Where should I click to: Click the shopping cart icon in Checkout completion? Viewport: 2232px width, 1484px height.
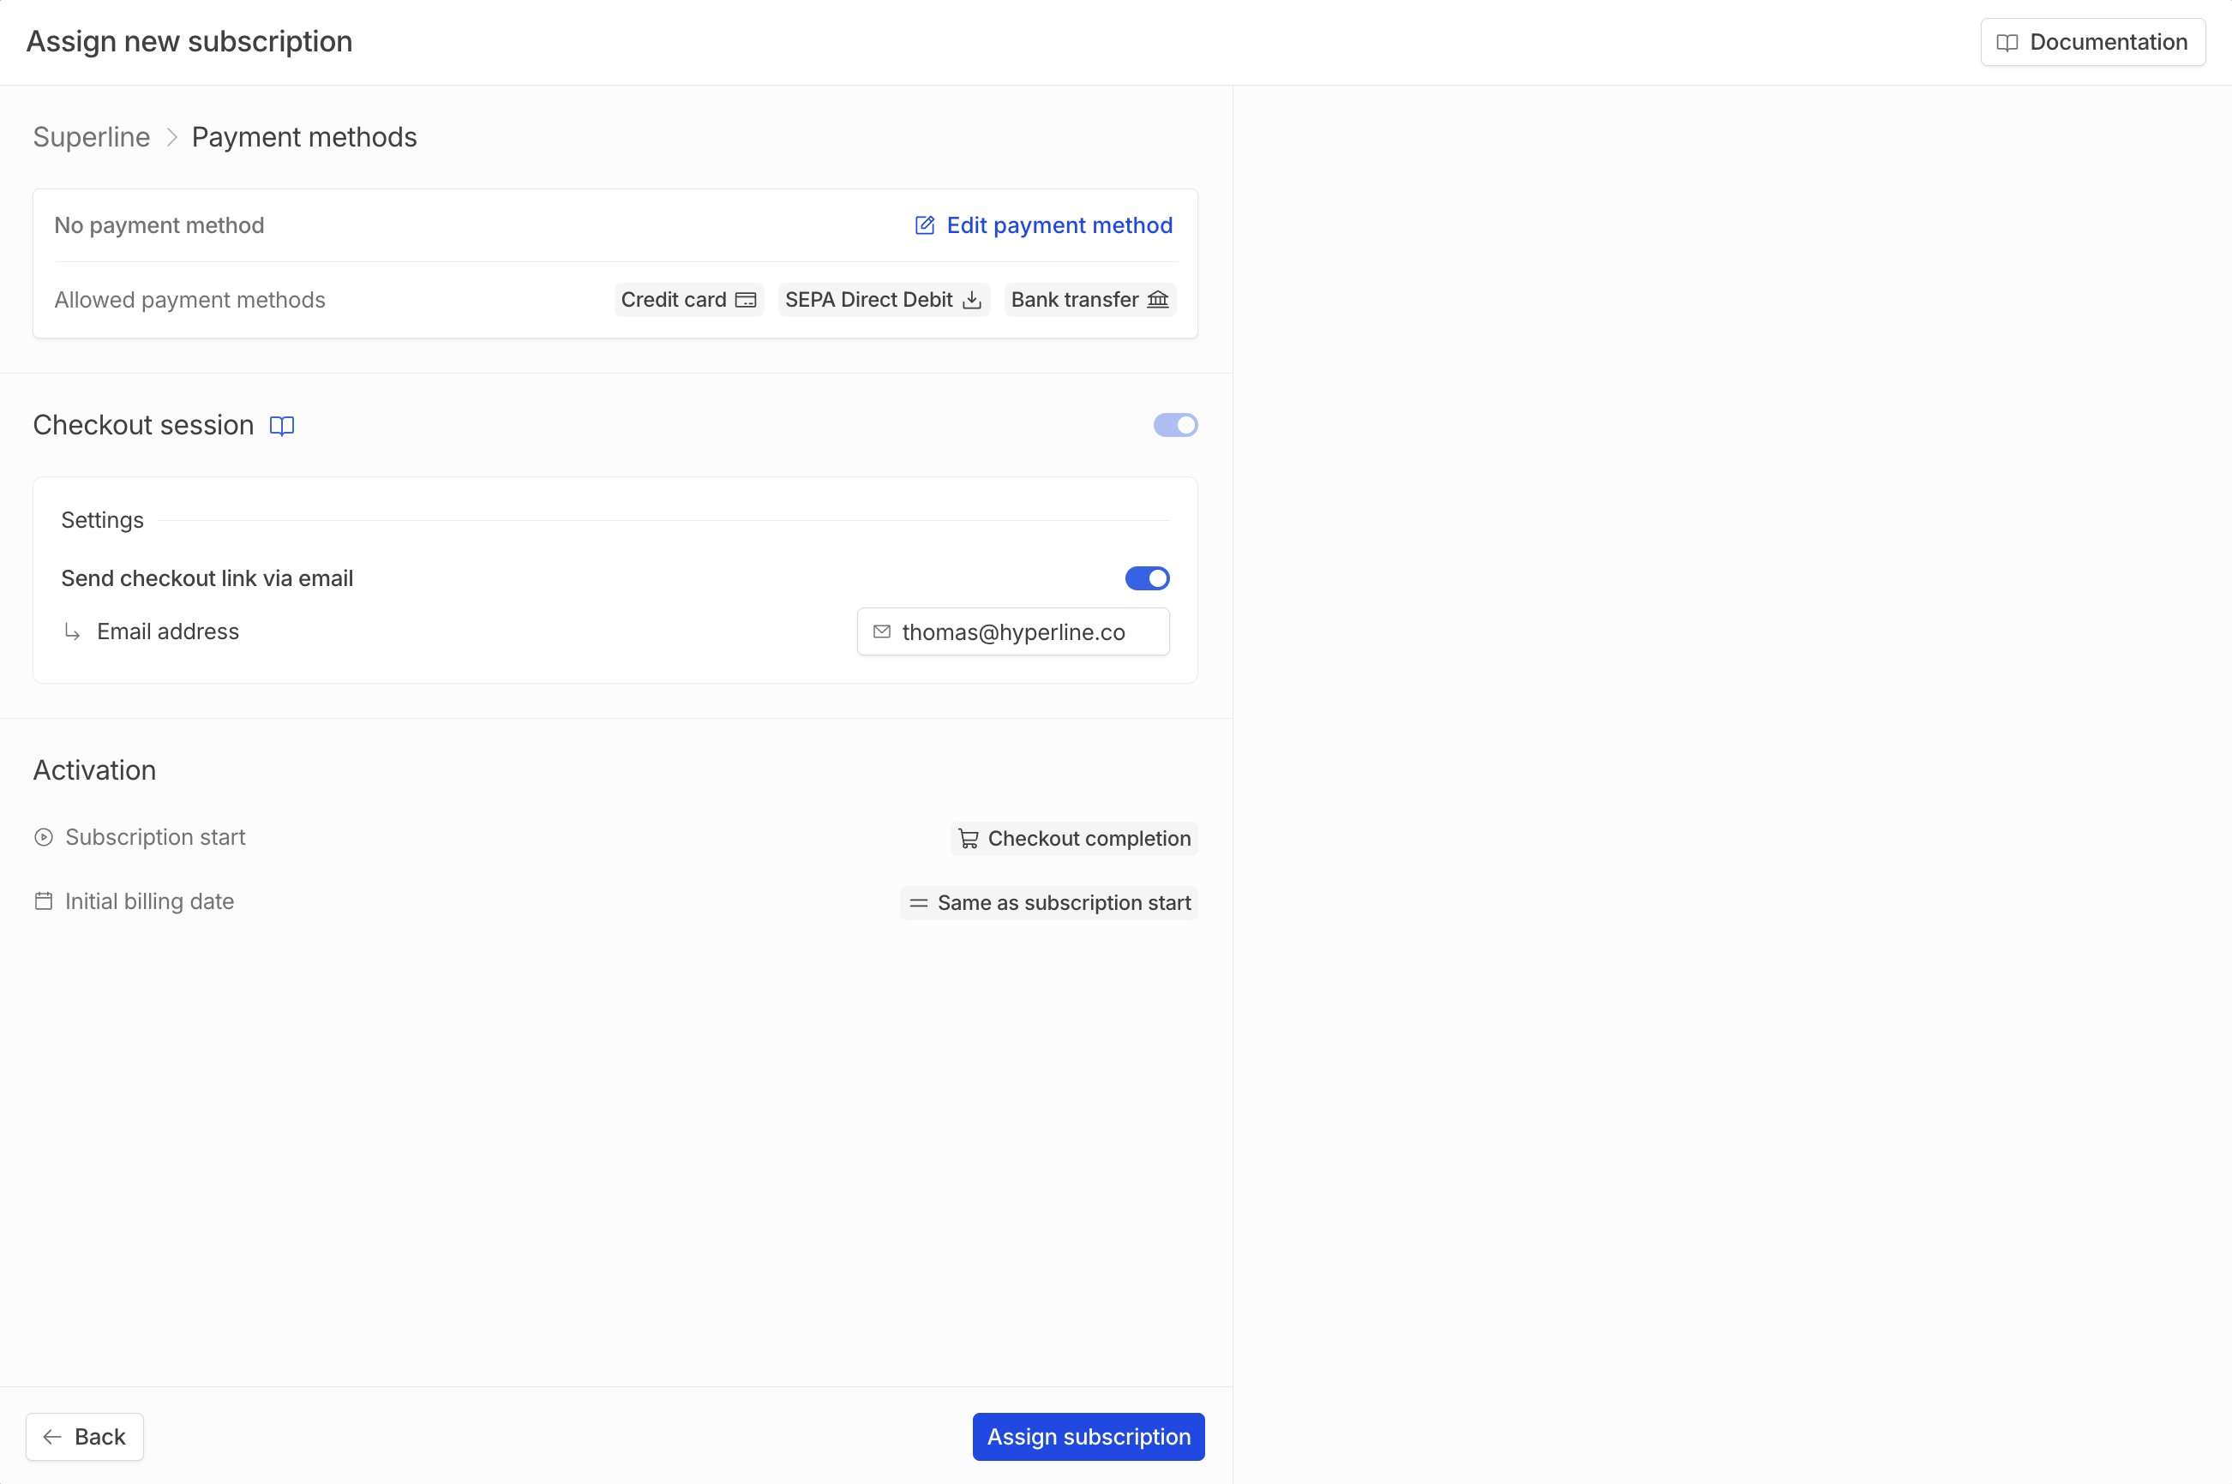click(969, 839)
